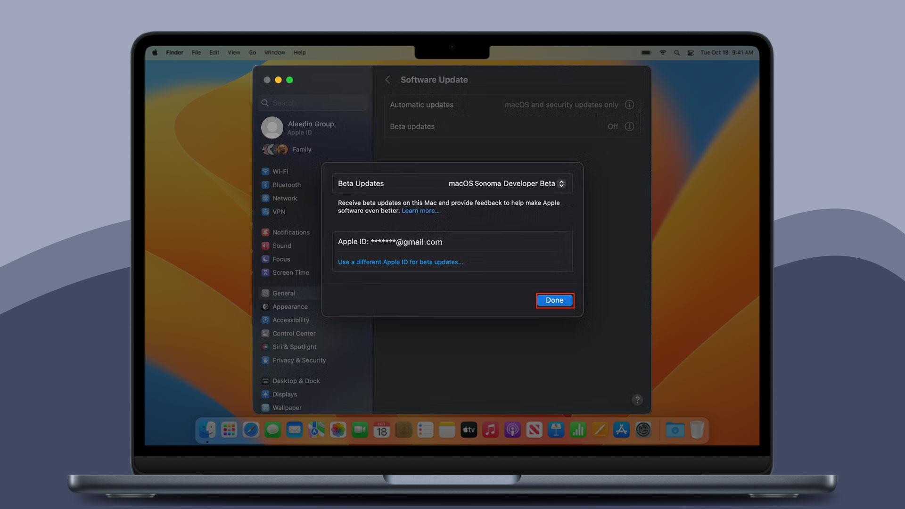Open Music from the Dock
The height and width of the screenshot is (509, 905).
tap(491, 430)
